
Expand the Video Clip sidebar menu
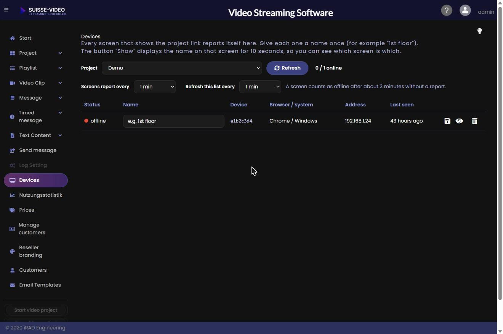(36, 83)
